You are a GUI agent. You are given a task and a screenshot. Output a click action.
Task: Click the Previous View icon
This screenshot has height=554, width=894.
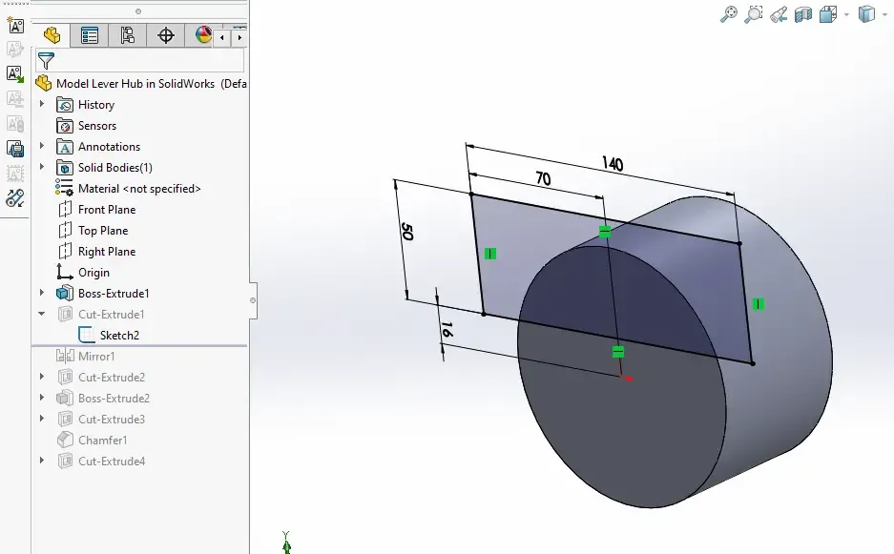pyautogui.click(x=779, y=14)
